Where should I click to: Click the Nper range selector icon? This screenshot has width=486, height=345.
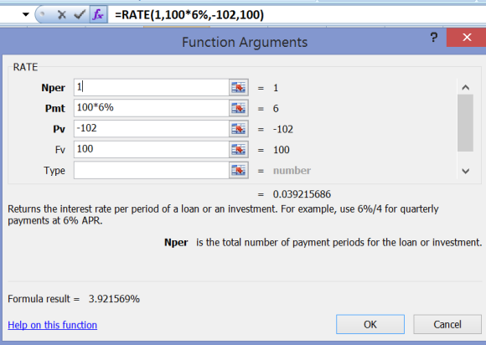pos(238,88)
